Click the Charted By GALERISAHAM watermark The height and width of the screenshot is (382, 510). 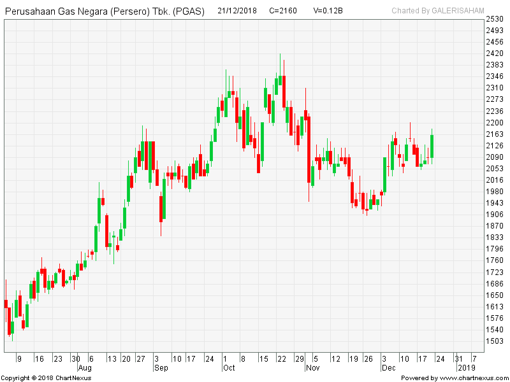(437, 11)
